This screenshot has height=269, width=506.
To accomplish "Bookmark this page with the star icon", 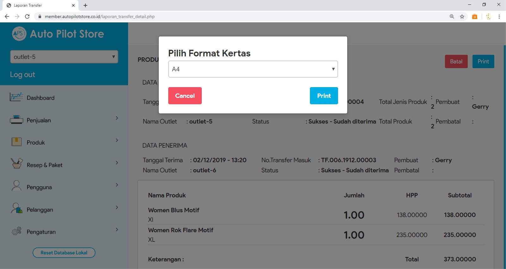I will (462, 16).
